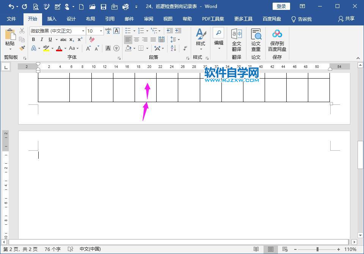Click the Clear Formatting eraser icon
Screen dimensions: 364x254
tap(93, 39)
